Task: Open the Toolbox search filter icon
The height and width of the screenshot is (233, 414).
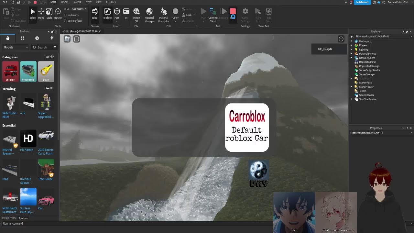Action: click(55, 47)
